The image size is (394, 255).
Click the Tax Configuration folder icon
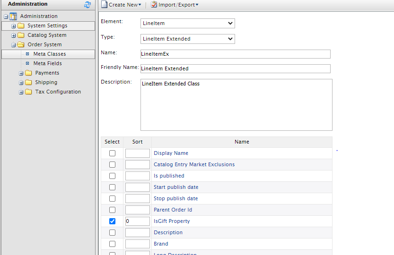point(28,92)
